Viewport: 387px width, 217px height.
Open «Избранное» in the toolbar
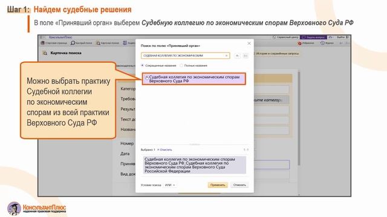(306, 43)
